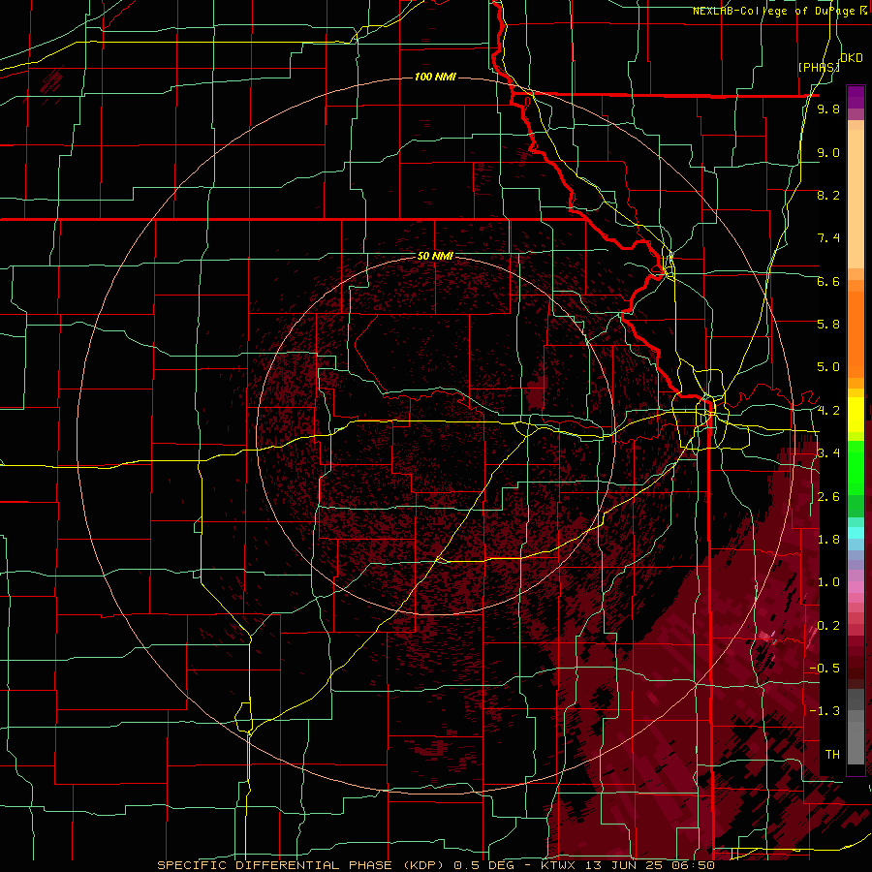Click the TH label on the color scale
872x872 pixels.
click(832, 755)
